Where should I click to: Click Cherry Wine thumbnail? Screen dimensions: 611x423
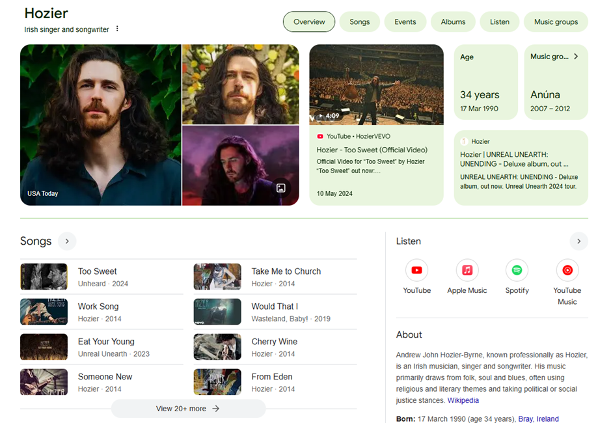(217, 347)
